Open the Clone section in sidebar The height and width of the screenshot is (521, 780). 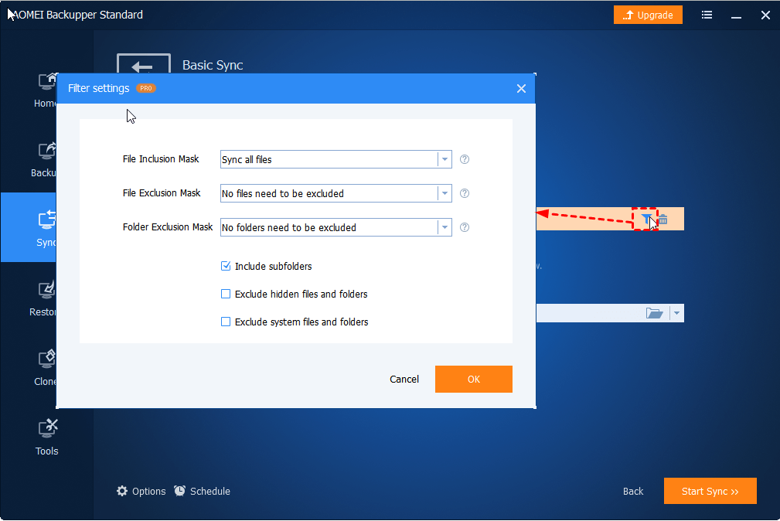[x=45, y=369]
